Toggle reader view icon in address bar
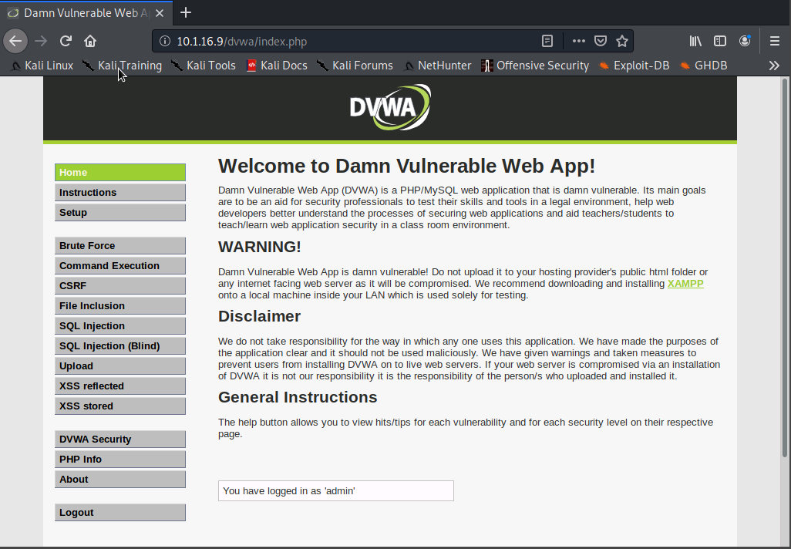This screenshot has width=791, height=549. click(x=547, y=41)
